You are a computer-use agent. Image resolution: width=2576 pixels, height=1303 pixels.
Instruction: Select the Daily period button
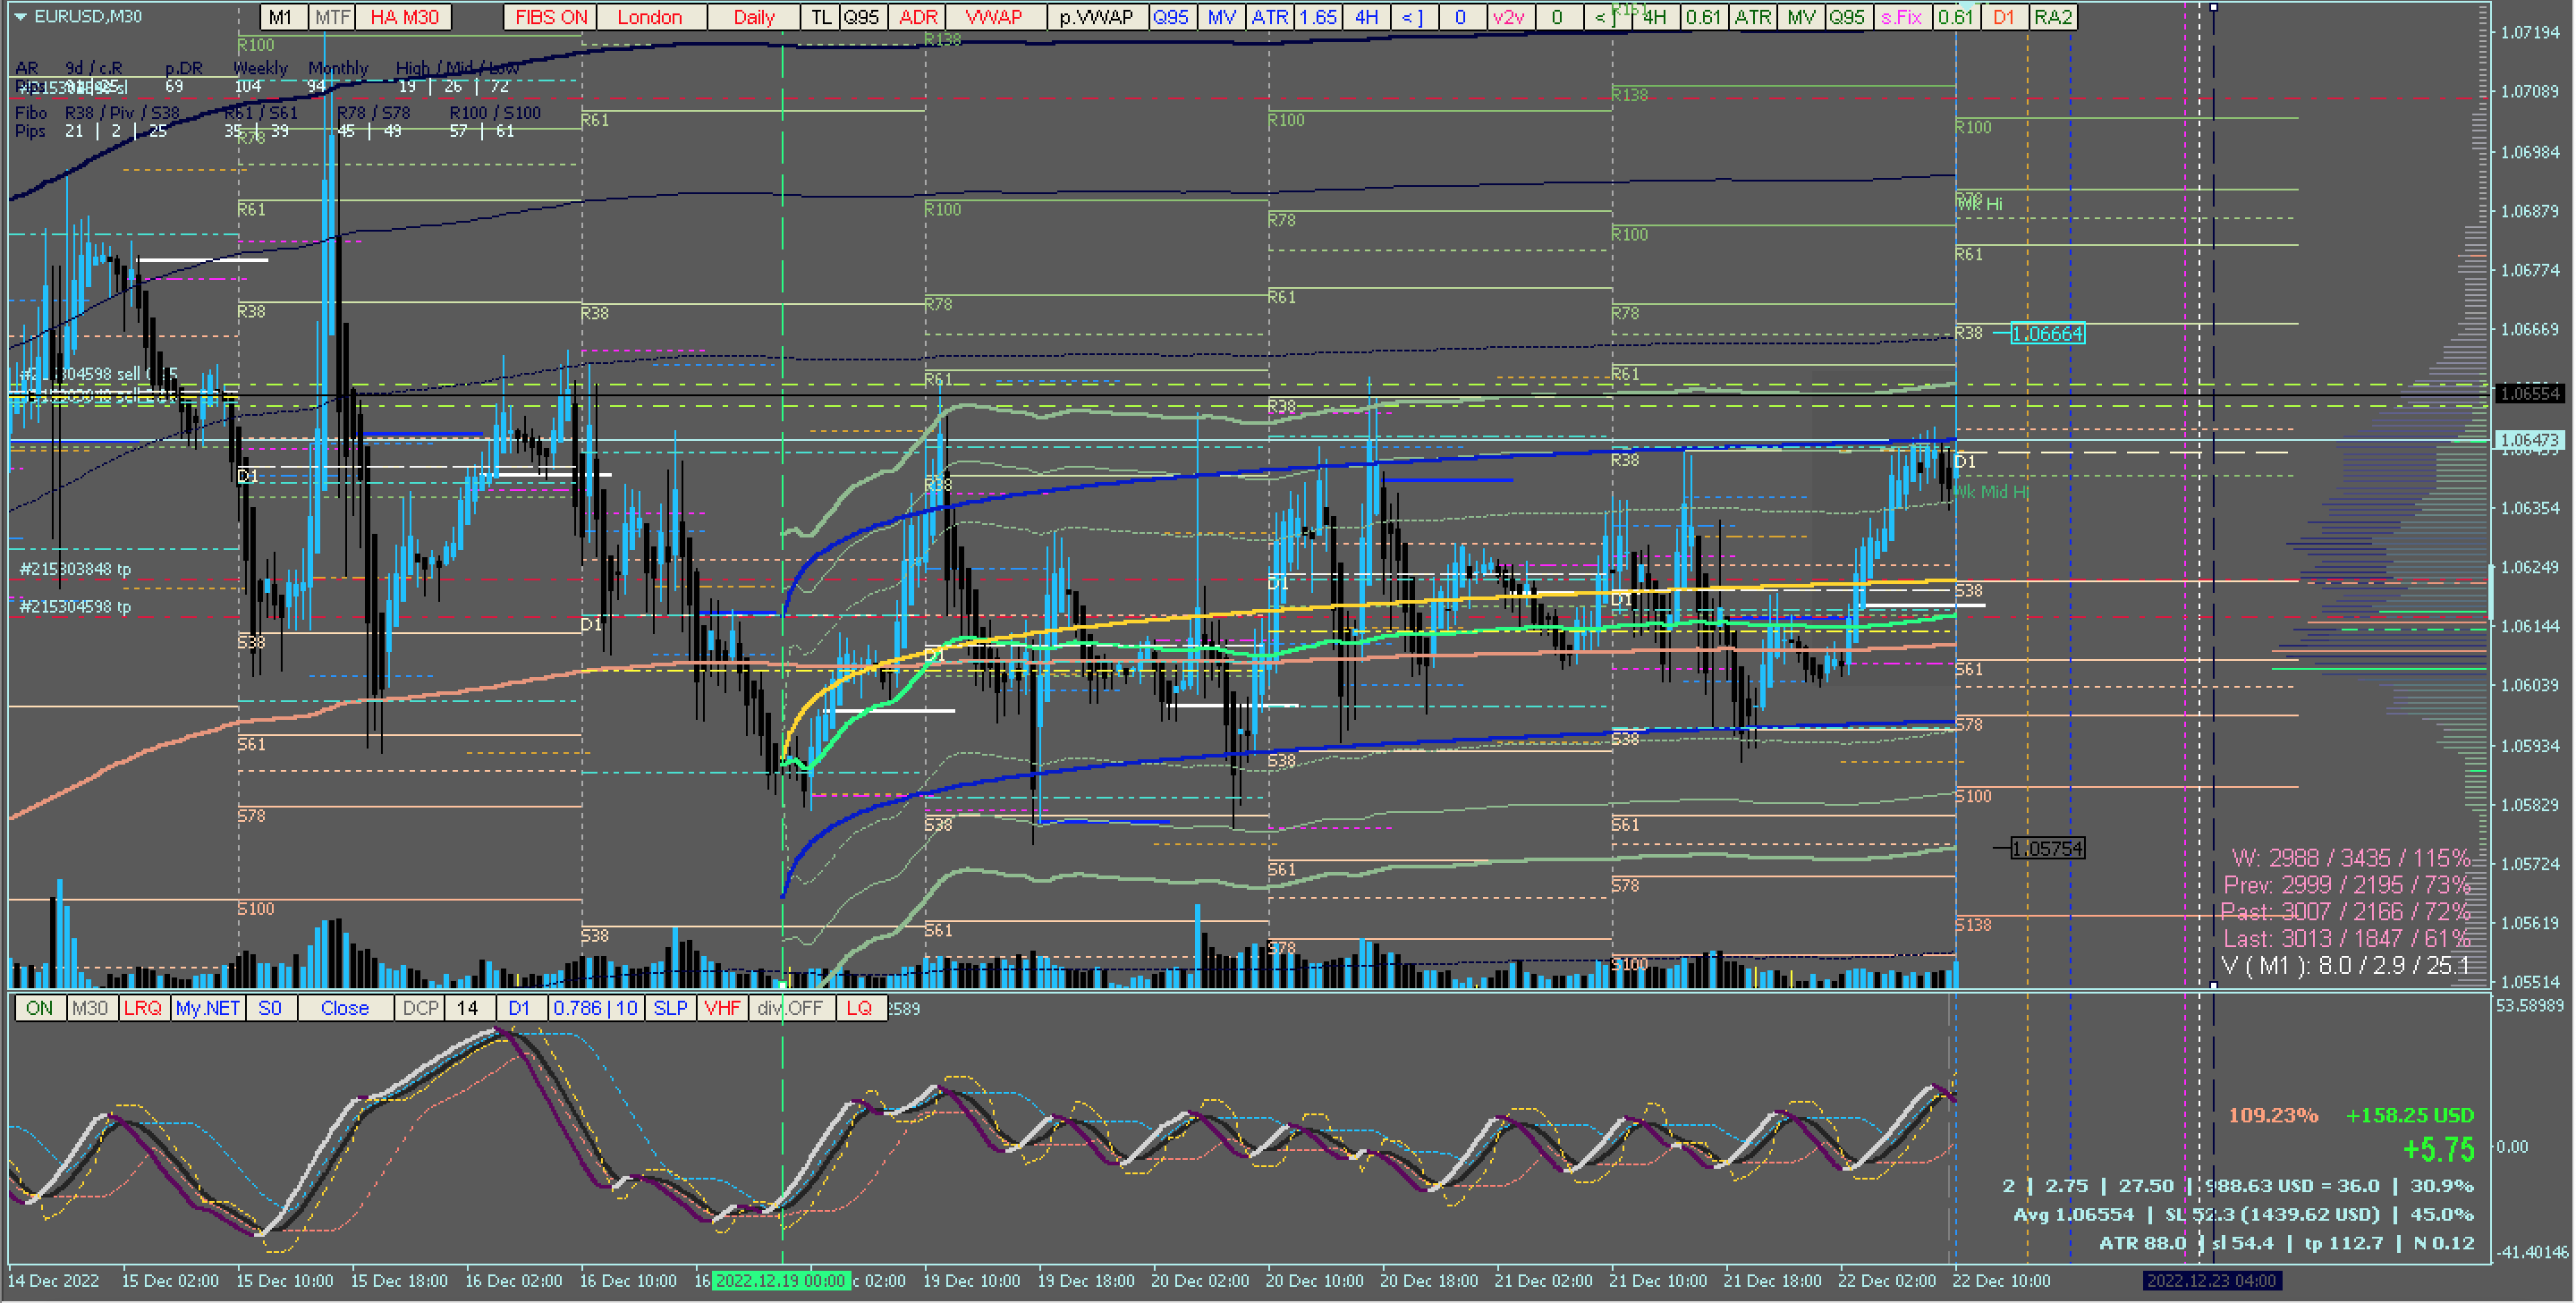[x=753, y=17]
